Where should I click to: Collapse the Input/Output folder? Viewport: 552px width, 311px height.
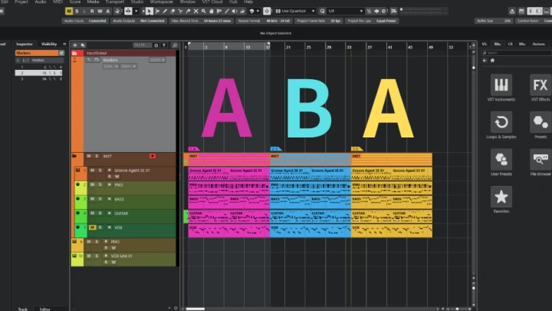pyautogui.click(x=74, y=53)
